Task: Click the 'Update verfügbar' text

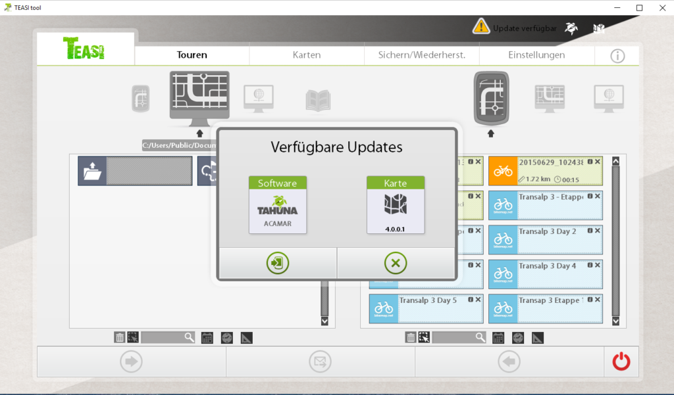Action: tap(525, 28)
